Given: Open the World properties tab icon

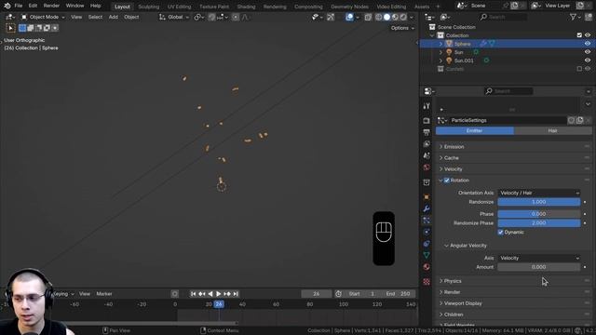Looking at the screenshot, I should pos(427,167).
